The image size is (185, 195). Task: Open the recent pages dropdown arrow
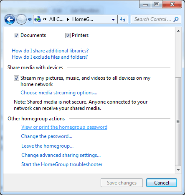pyautogui.click(x=30, y=20)
